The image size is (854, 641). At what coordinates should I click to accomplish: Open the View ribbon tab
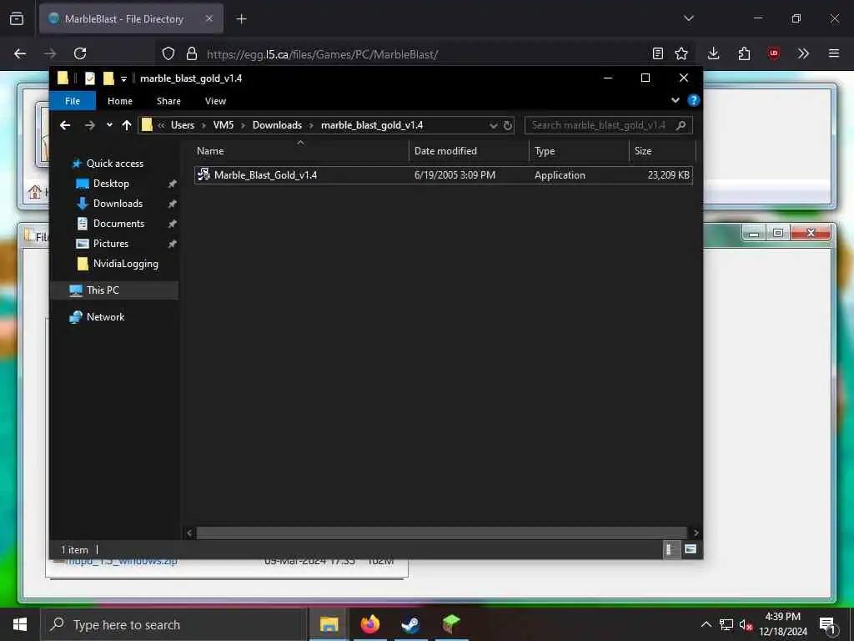[216, 101]
